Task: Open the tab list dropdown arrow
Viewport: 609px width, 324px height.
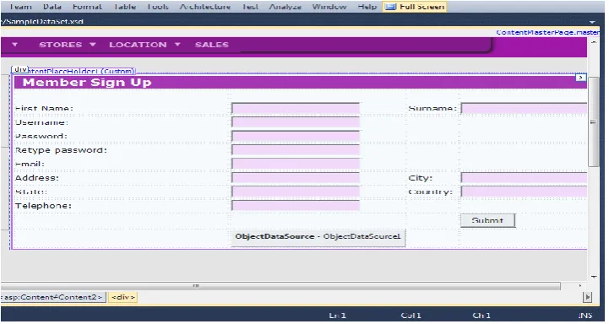Action: (x=593, y=22)
